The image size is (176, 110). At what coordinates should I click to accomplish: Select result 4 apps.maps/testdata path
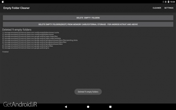[x=32, y=38]
